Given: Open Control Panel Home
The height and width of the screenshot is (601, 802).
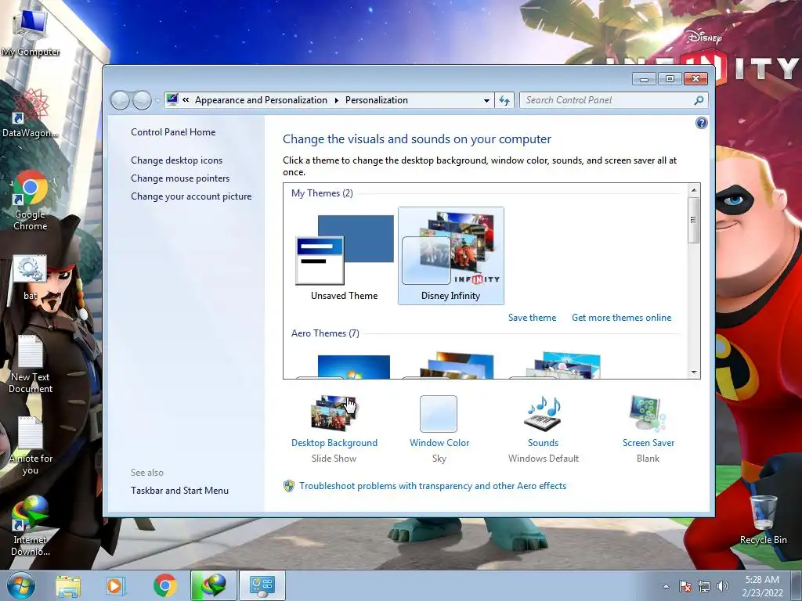Looking at the screenshot, I should (x=173, y=131).
